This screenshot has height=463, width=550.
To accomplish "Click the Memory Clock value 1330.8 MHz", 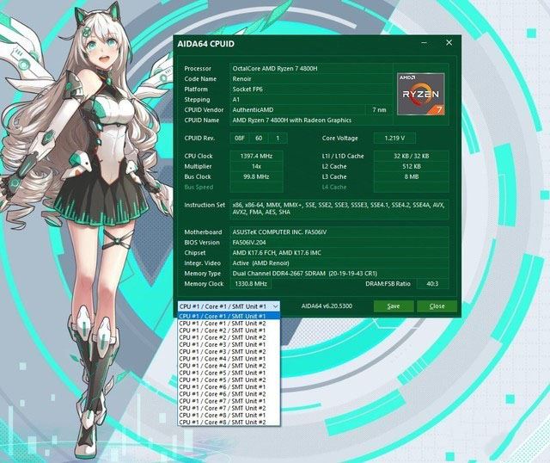I will (251, 283).
